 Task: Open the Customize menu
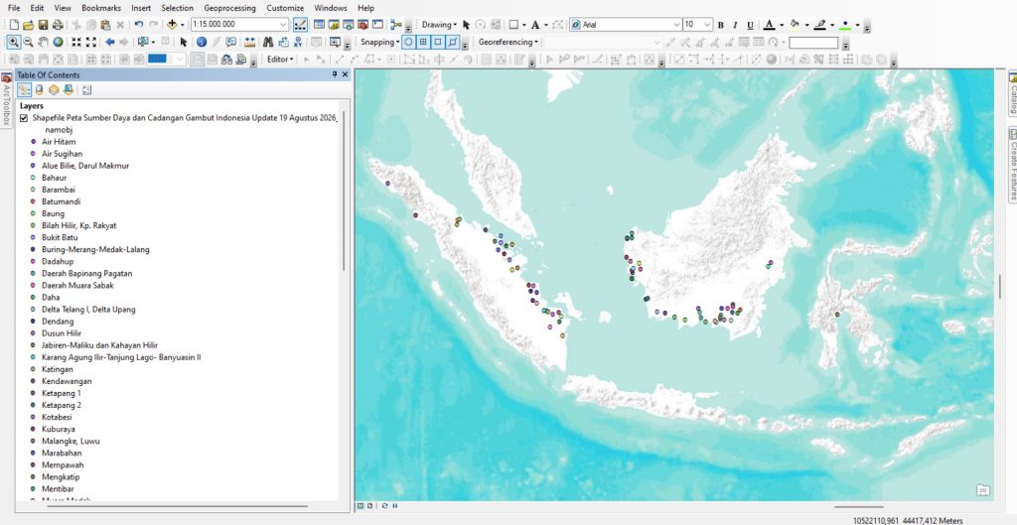285,8
